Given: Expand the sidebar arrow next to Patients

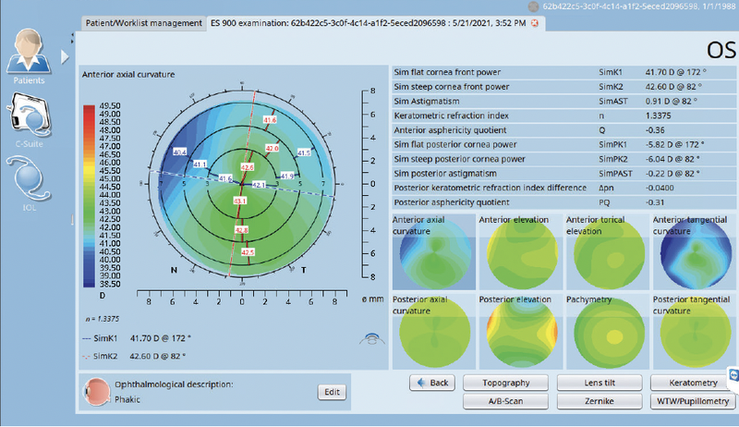Looking at the screenshot, I should tap(65, 57).
